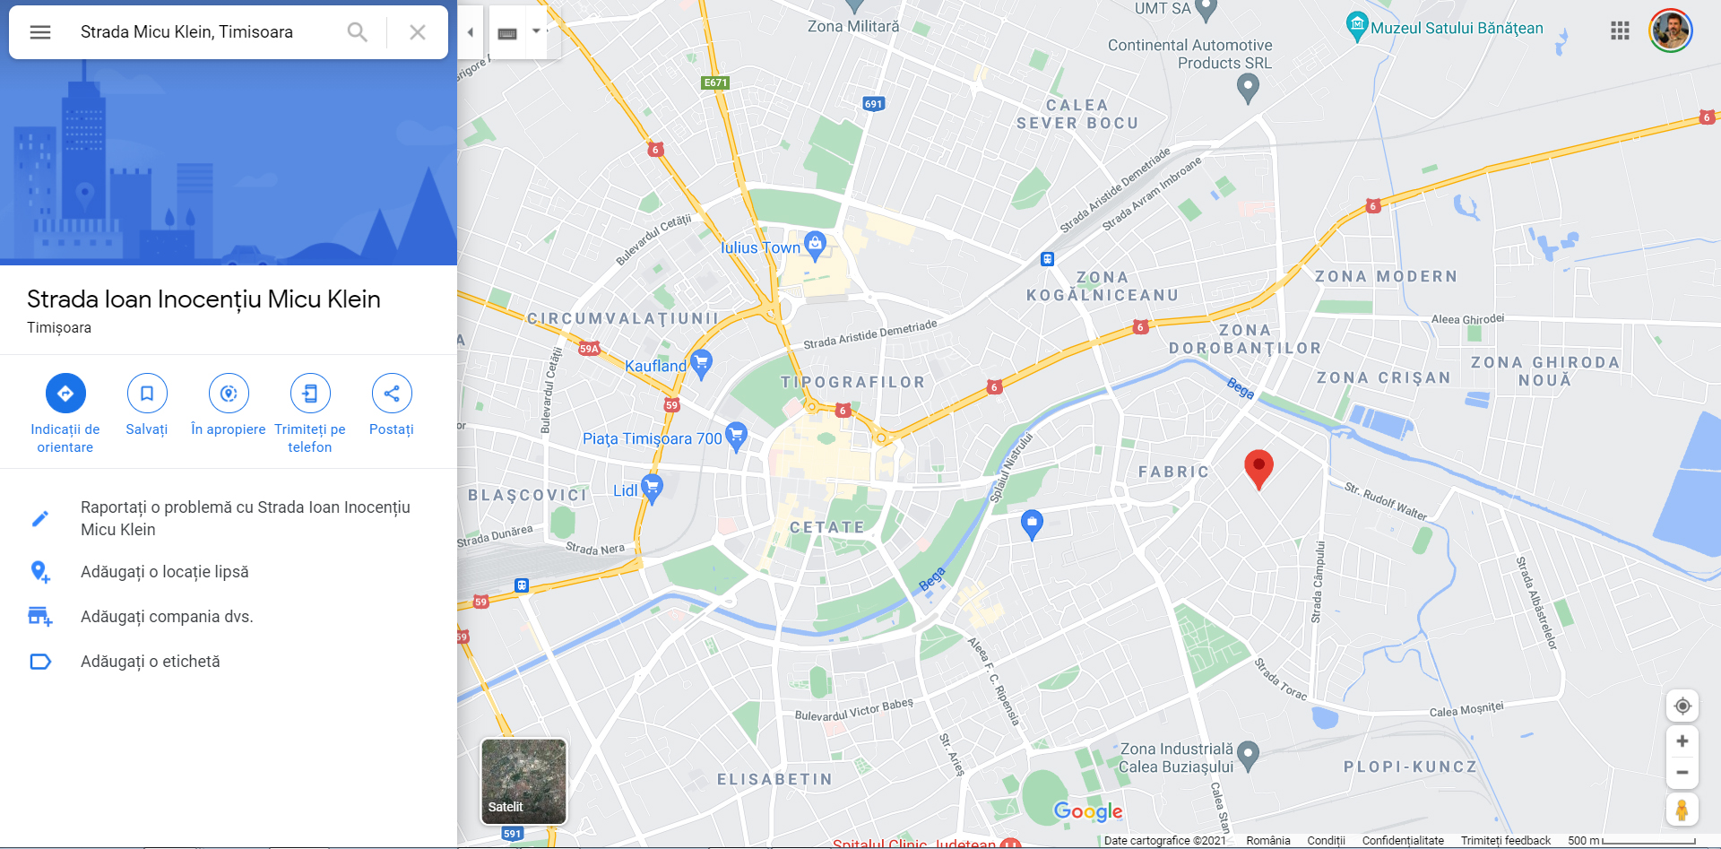Save the place with Salvați icon
The image size is (1721, 849).
tap(147, 393)
